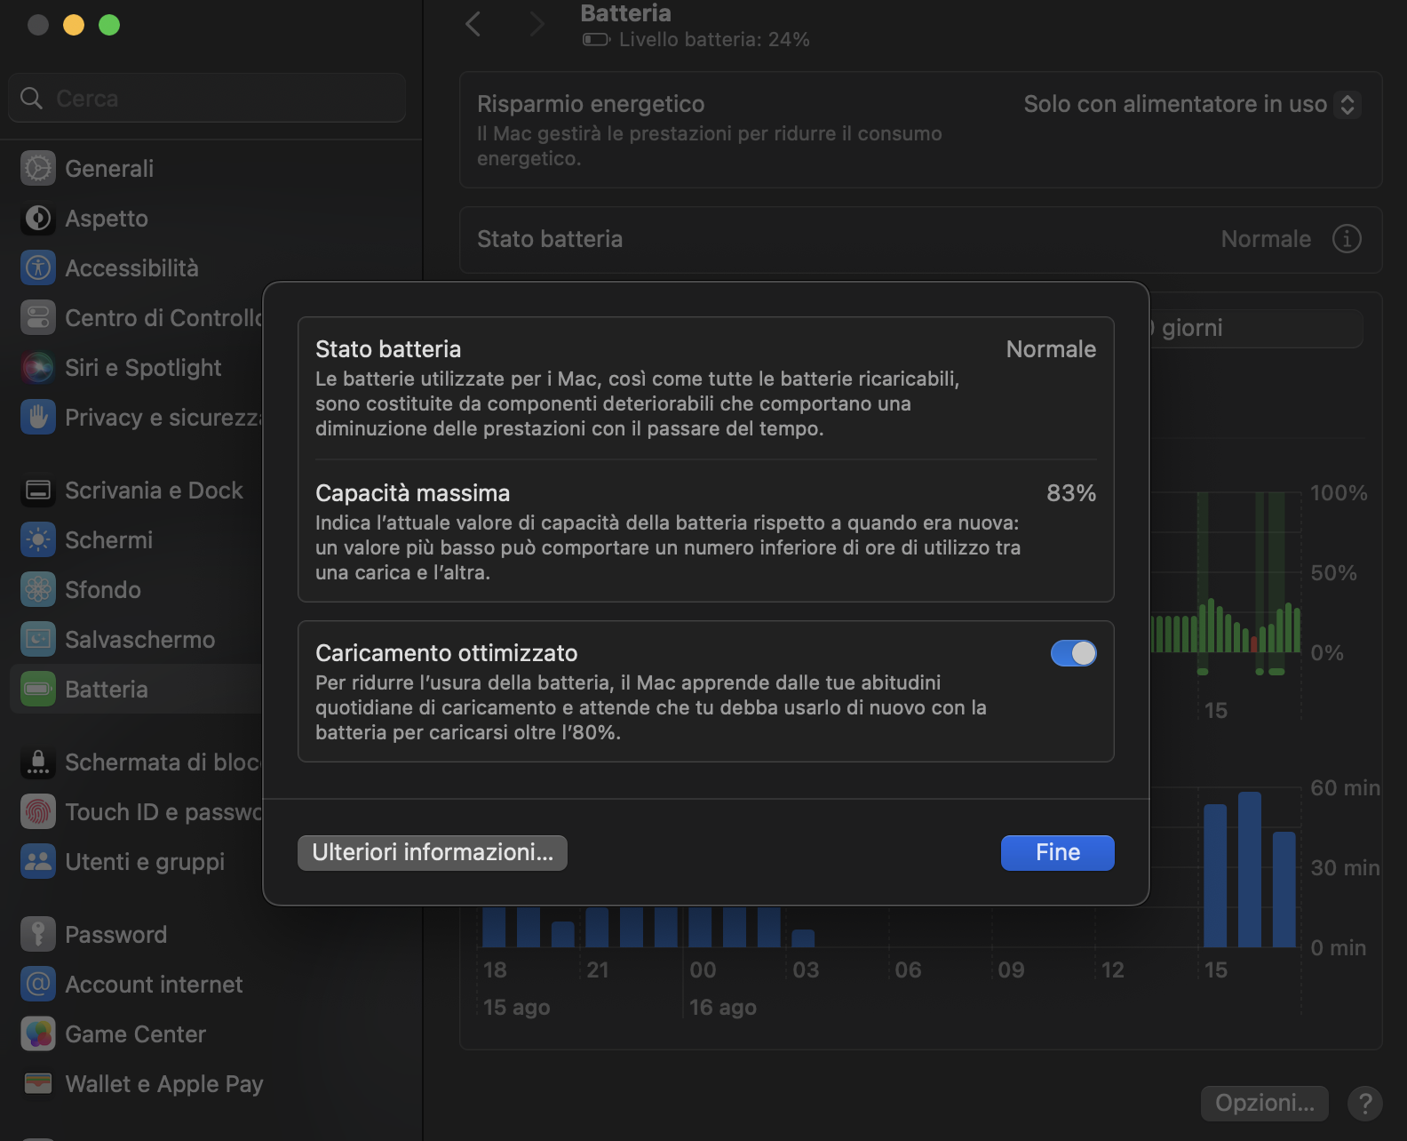
Task: Go back with the left chevron
Action: coord(473,24)
